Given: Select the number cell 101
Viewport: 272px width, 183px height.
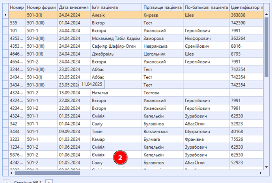Looking at the screenshot, I should [x=17, y=30].
